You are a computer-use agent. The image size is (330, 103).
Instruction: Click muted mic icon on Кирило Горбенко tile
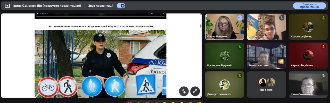point(323,47)
